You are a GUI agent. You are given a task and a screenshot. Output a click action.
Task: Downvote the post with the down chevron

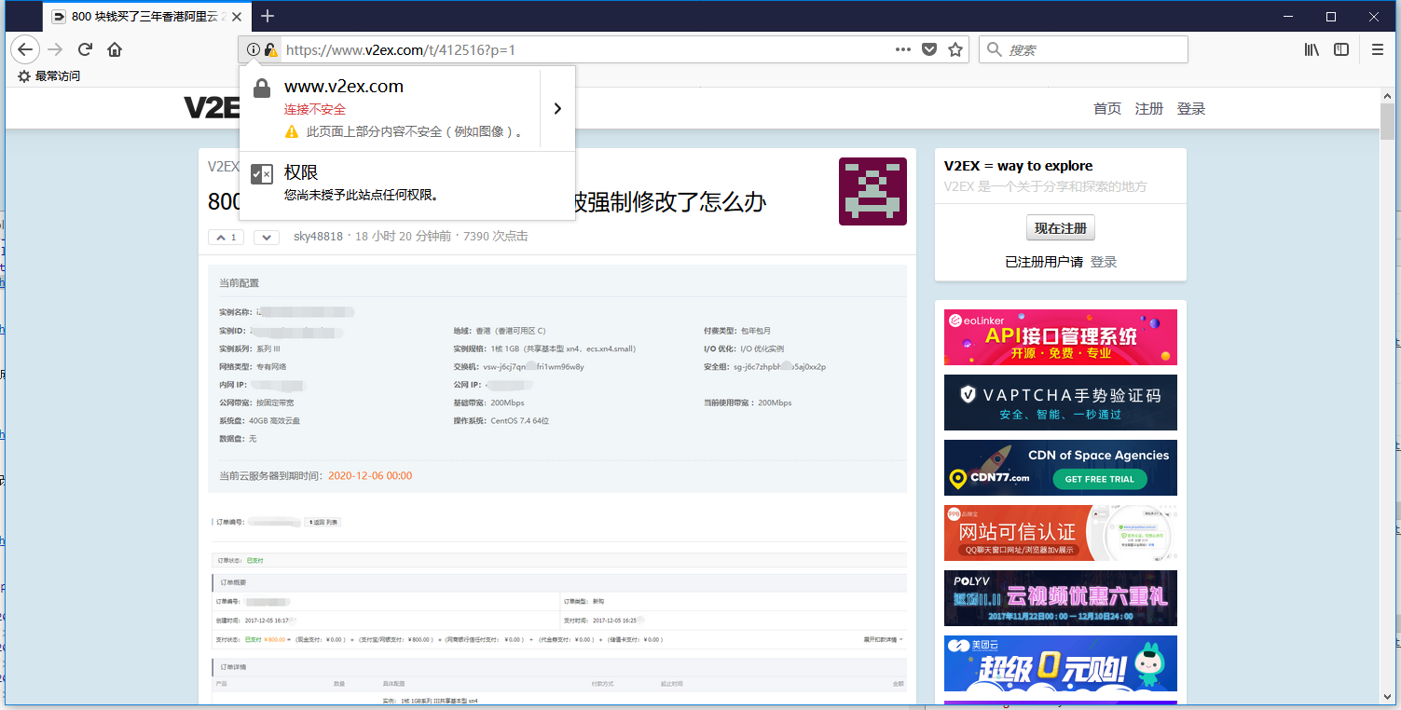pyautogui.click(x=267, y=237)
